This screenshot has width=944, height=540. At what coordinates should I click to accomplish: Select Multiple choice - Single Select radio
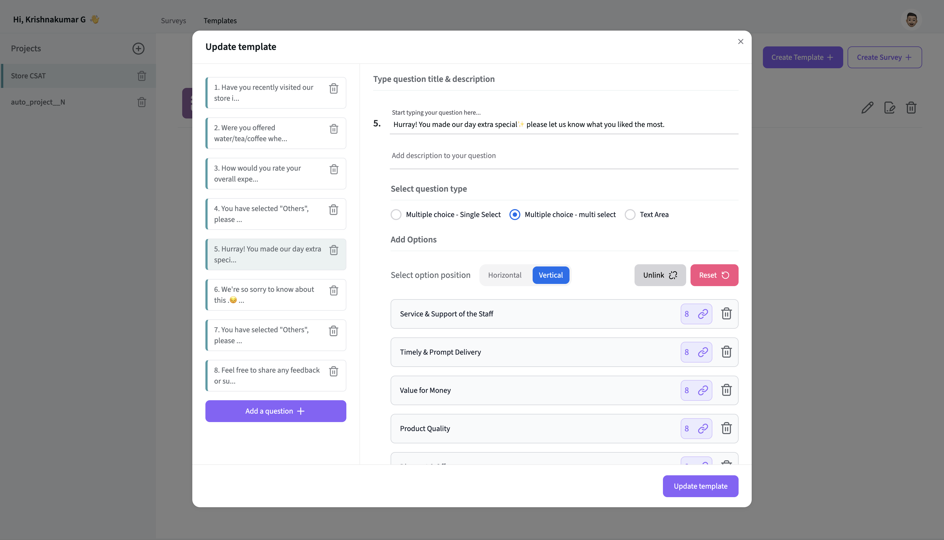coord(396,215)
